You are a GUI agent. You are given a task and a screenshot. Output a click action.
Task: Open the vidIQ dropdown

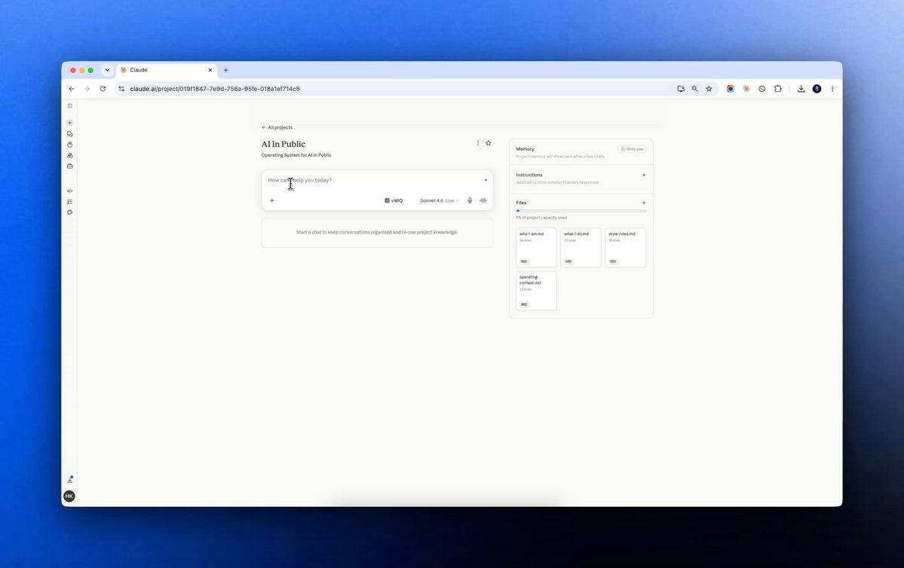pos(396,200)
